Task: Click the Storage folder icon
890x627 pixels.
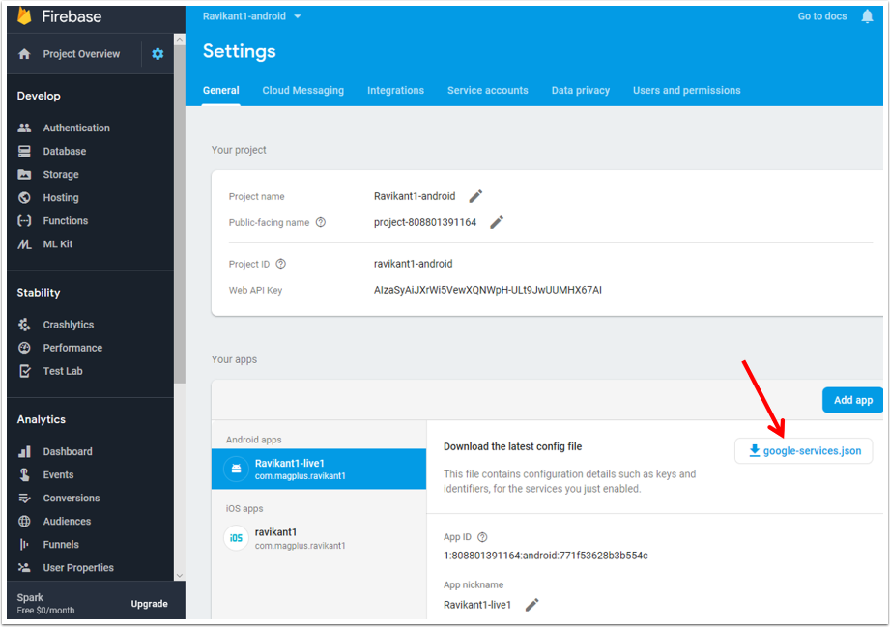Action: 24,174
